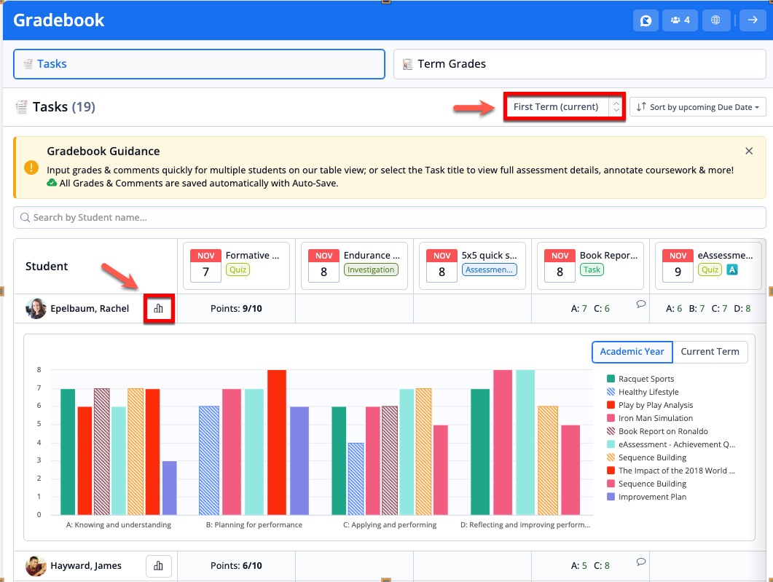Select the Tasks tab

199,64
